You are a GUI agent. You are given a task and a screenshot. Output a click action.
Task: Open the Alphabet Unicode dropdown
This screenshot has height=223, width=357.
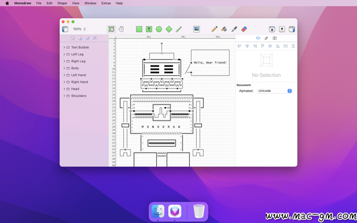274,91
